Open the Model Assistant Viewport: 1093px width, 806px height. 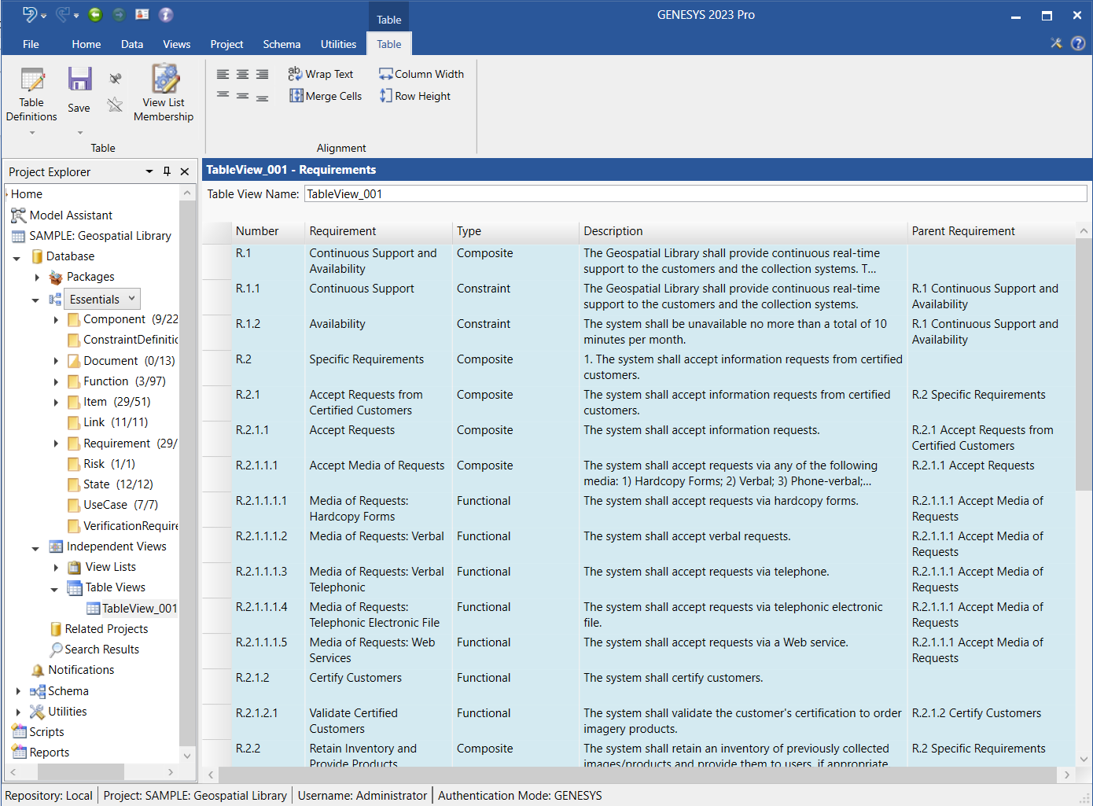(x=71, y=215)
